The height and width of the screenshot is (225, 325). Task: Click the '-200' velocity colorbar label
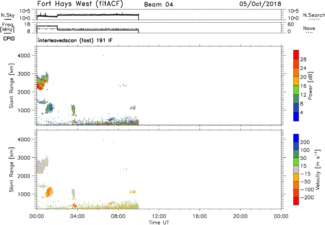(307, 197)
